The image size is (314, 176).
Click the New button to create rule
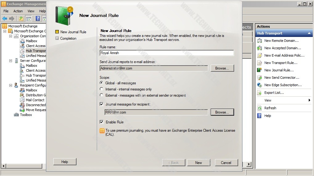tap(199, 163)
